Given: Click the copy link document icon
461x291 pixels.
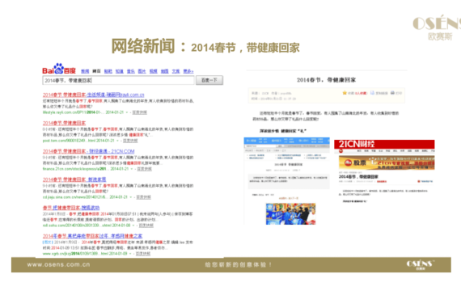Looking at the screenshot, I should click(372, 93).
